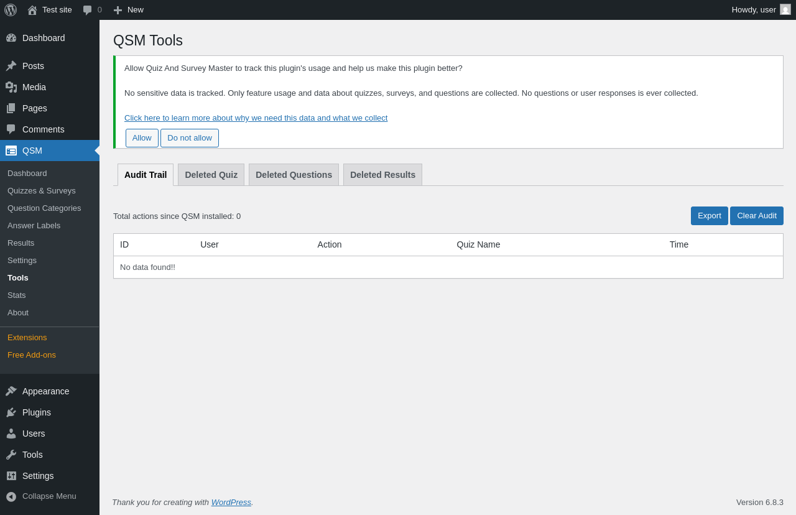Viewport: 796px width, 515px height.
Task: Click the plus icon for New content
Action: point(118,10)
